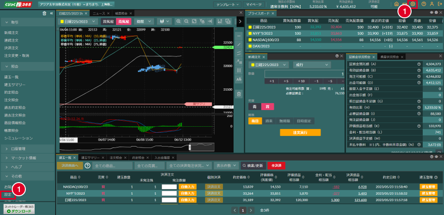444x215 pixels.
Task: Open 全ての決済発注状況 filter dropdown
Action: [x=189, y=166]
